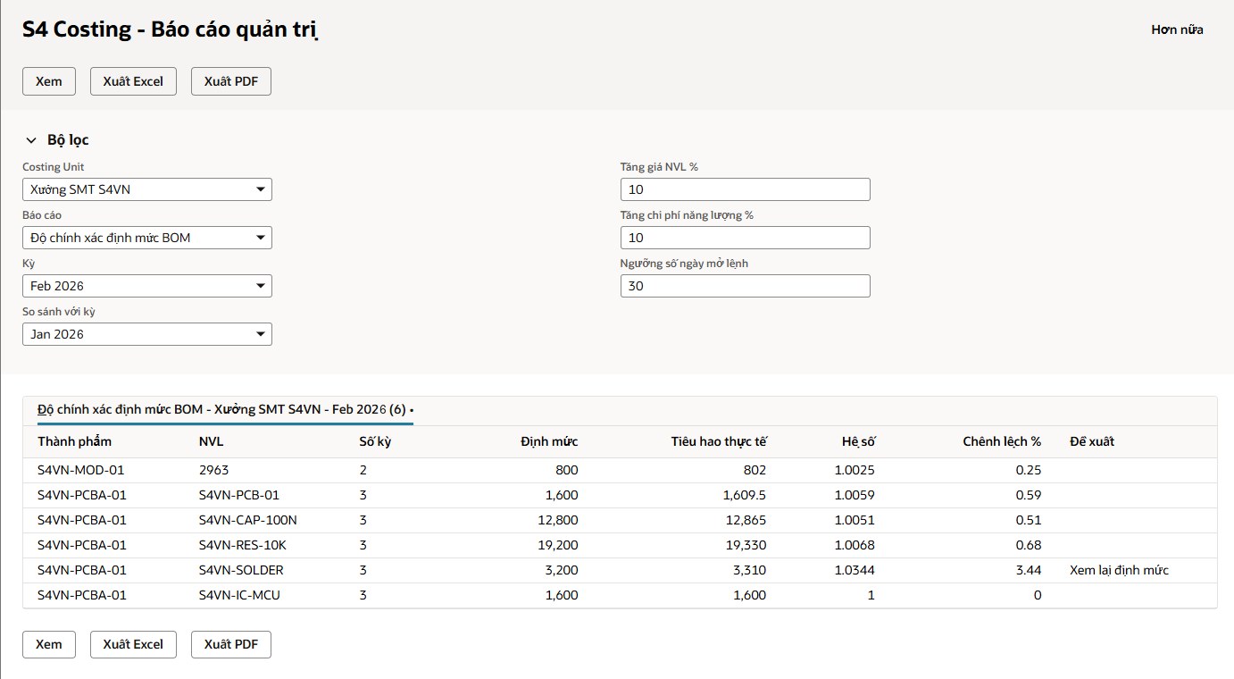Click the 802 actual consumption value
1234x679 pixels.
755,470
